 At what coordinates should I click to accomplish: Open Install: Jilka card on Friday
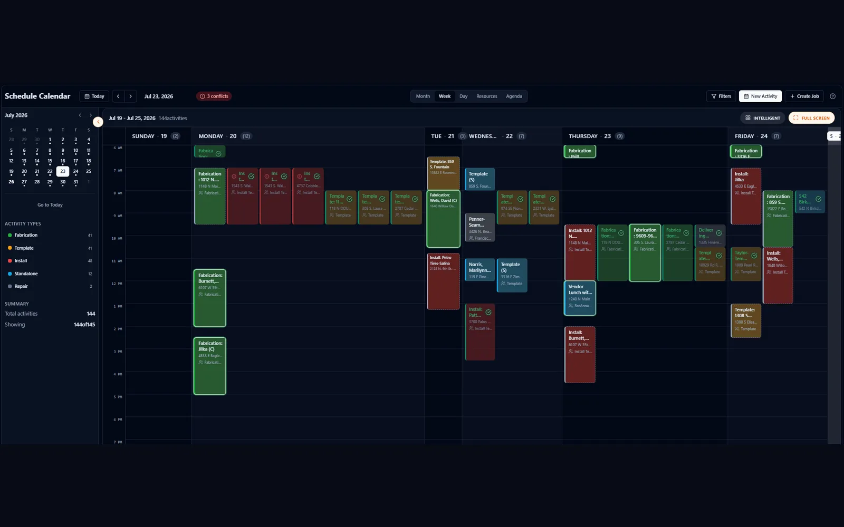pos(746,196)
